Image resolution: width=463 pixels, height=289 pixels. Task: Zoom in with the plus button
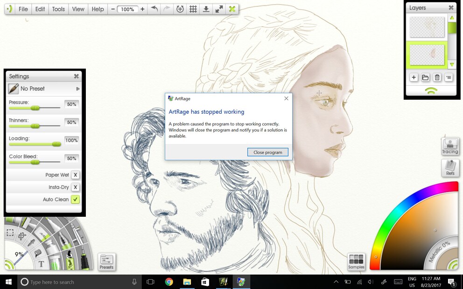coord(142,9)
